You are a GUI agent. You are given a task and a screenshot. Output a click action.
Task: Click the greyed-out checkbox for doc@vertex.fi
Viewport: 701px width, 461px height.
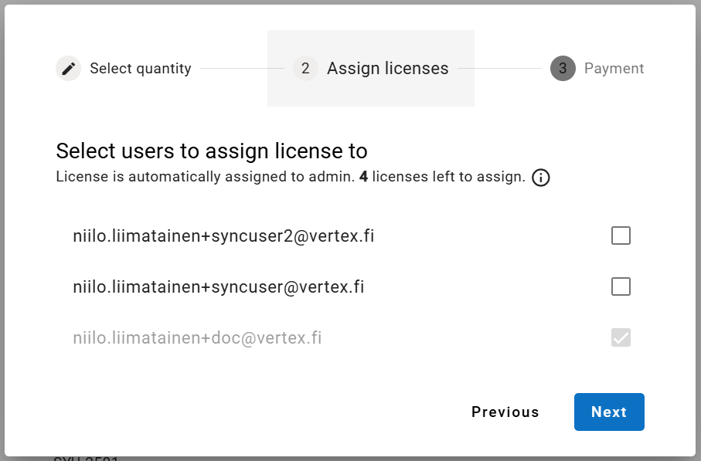pyautogui.click(x=621, y=338)
